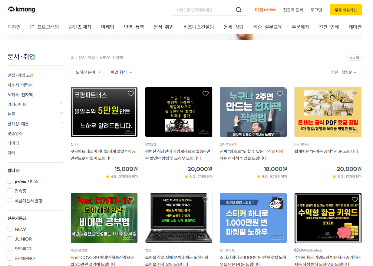This screenshot has height=266, width=373.
Task: Enable the prime 서비스 filter
Action: tap(10, 181)
